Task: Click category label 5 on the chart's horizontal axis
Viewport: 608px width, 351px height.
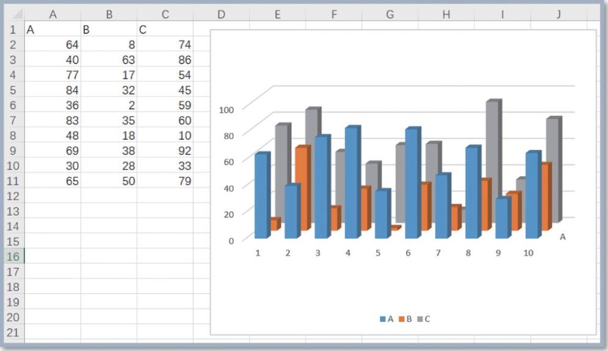Action: click(x=378, y=253)
